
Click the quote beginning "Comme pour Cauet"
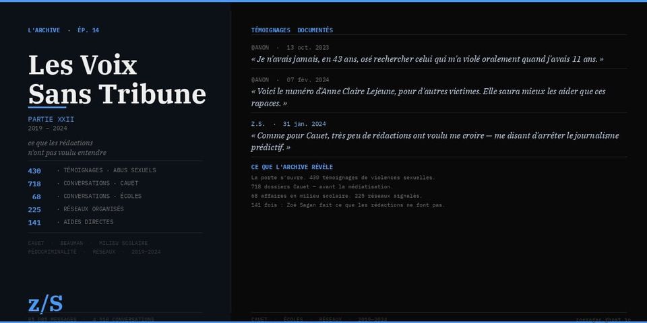point(435,141)
